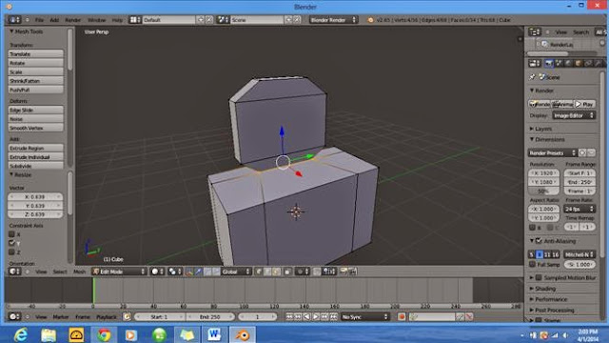Screen dimensions: 609x343
Task: Open the Modifiers wrench tab icon
Action: pos(598,64)
